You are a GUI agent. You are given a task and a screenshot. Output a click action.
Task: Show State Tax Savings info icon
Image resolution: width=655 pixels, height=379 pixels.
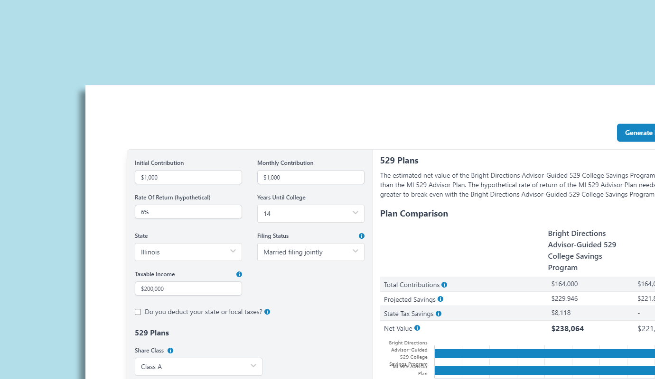coord(439,314)
